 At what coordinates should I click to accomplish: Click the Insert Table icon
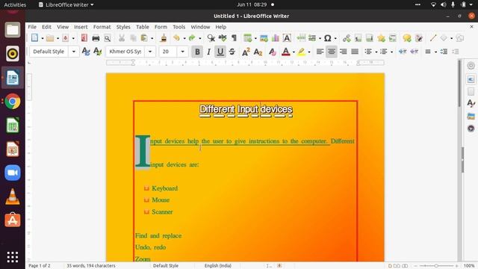click(x=247, y=38)
